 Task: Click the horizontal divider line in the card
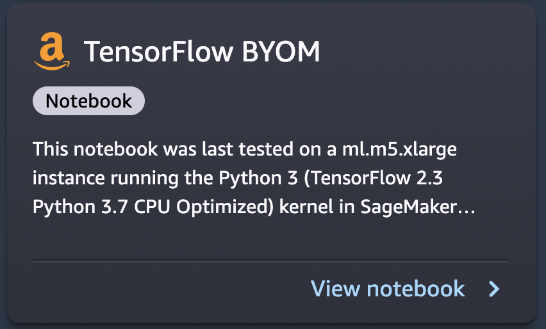pos(271,261)
